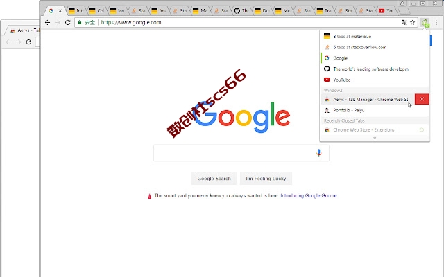Show more recently closed tabs with down arrow

tap(375, 138)
